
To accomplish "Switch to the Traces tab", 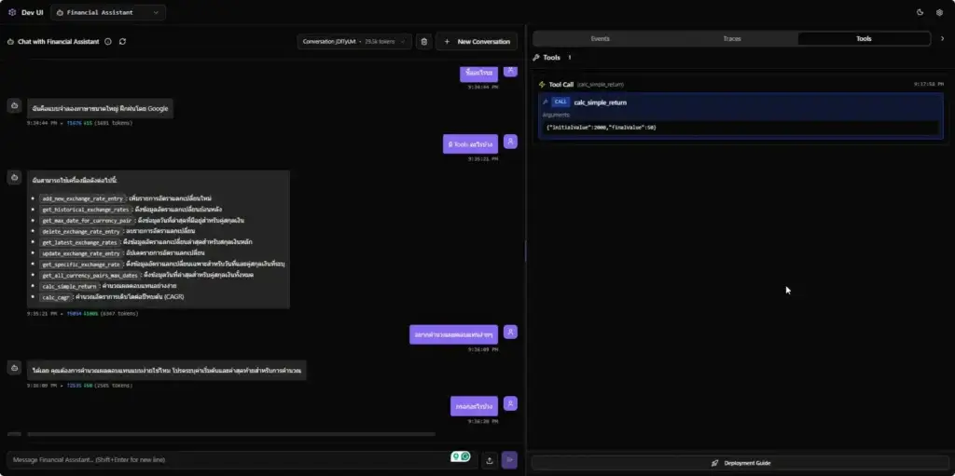I will point(732,38).
